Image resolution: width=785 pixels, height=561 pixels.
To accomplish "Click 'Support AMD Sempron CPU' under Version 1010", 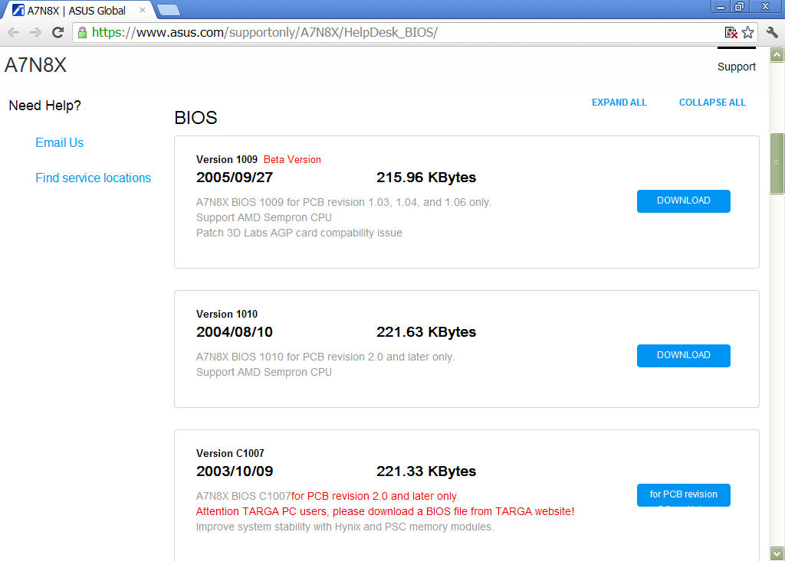I will pos(264,373).
